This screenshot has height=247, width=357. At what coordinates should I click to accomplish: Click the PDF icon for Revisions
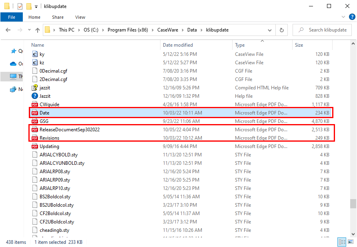click(35, 138)
